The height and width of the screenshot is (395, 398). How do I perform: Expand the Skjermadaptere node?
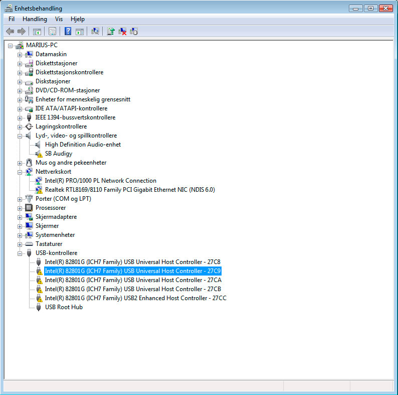[x=20, y=217]
